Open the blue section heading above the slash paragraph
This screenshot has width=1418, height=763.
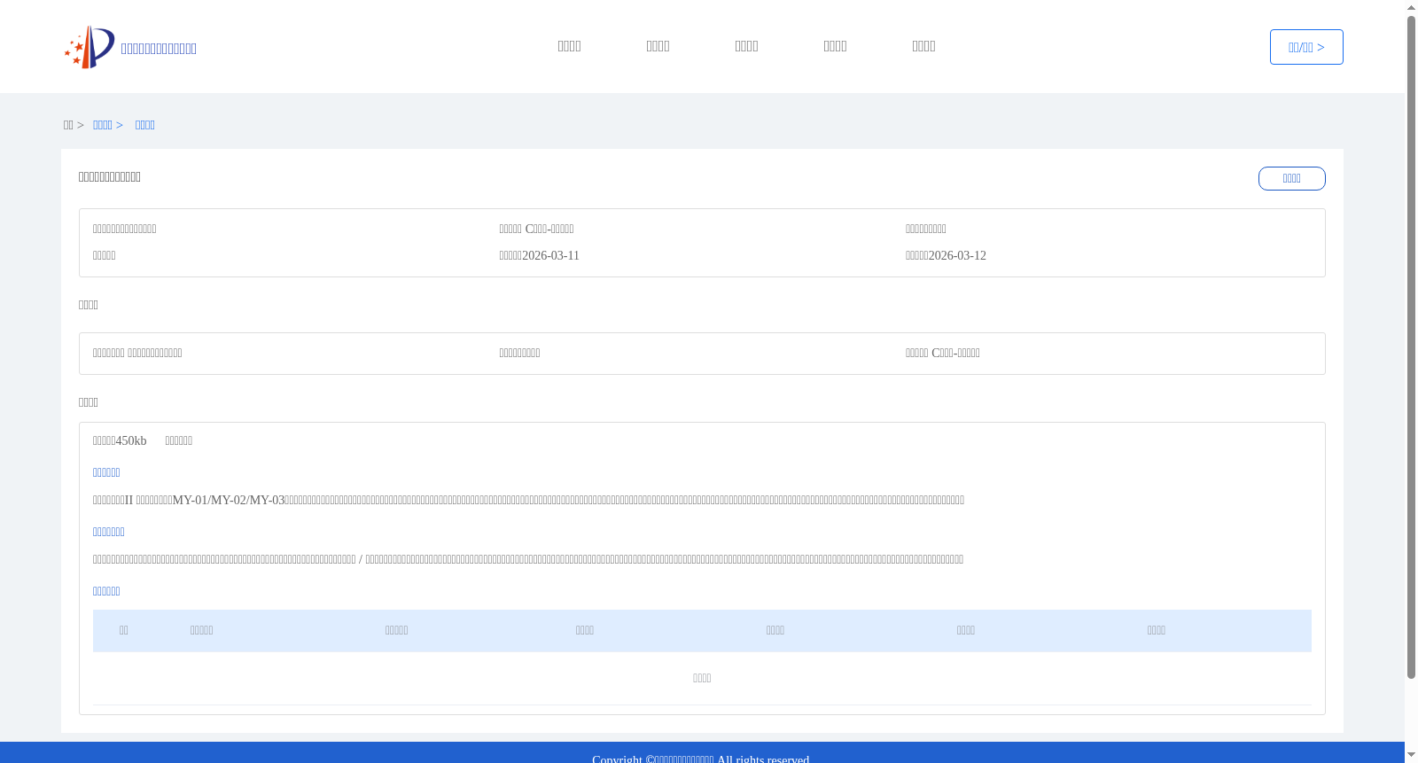pos(108,532)
